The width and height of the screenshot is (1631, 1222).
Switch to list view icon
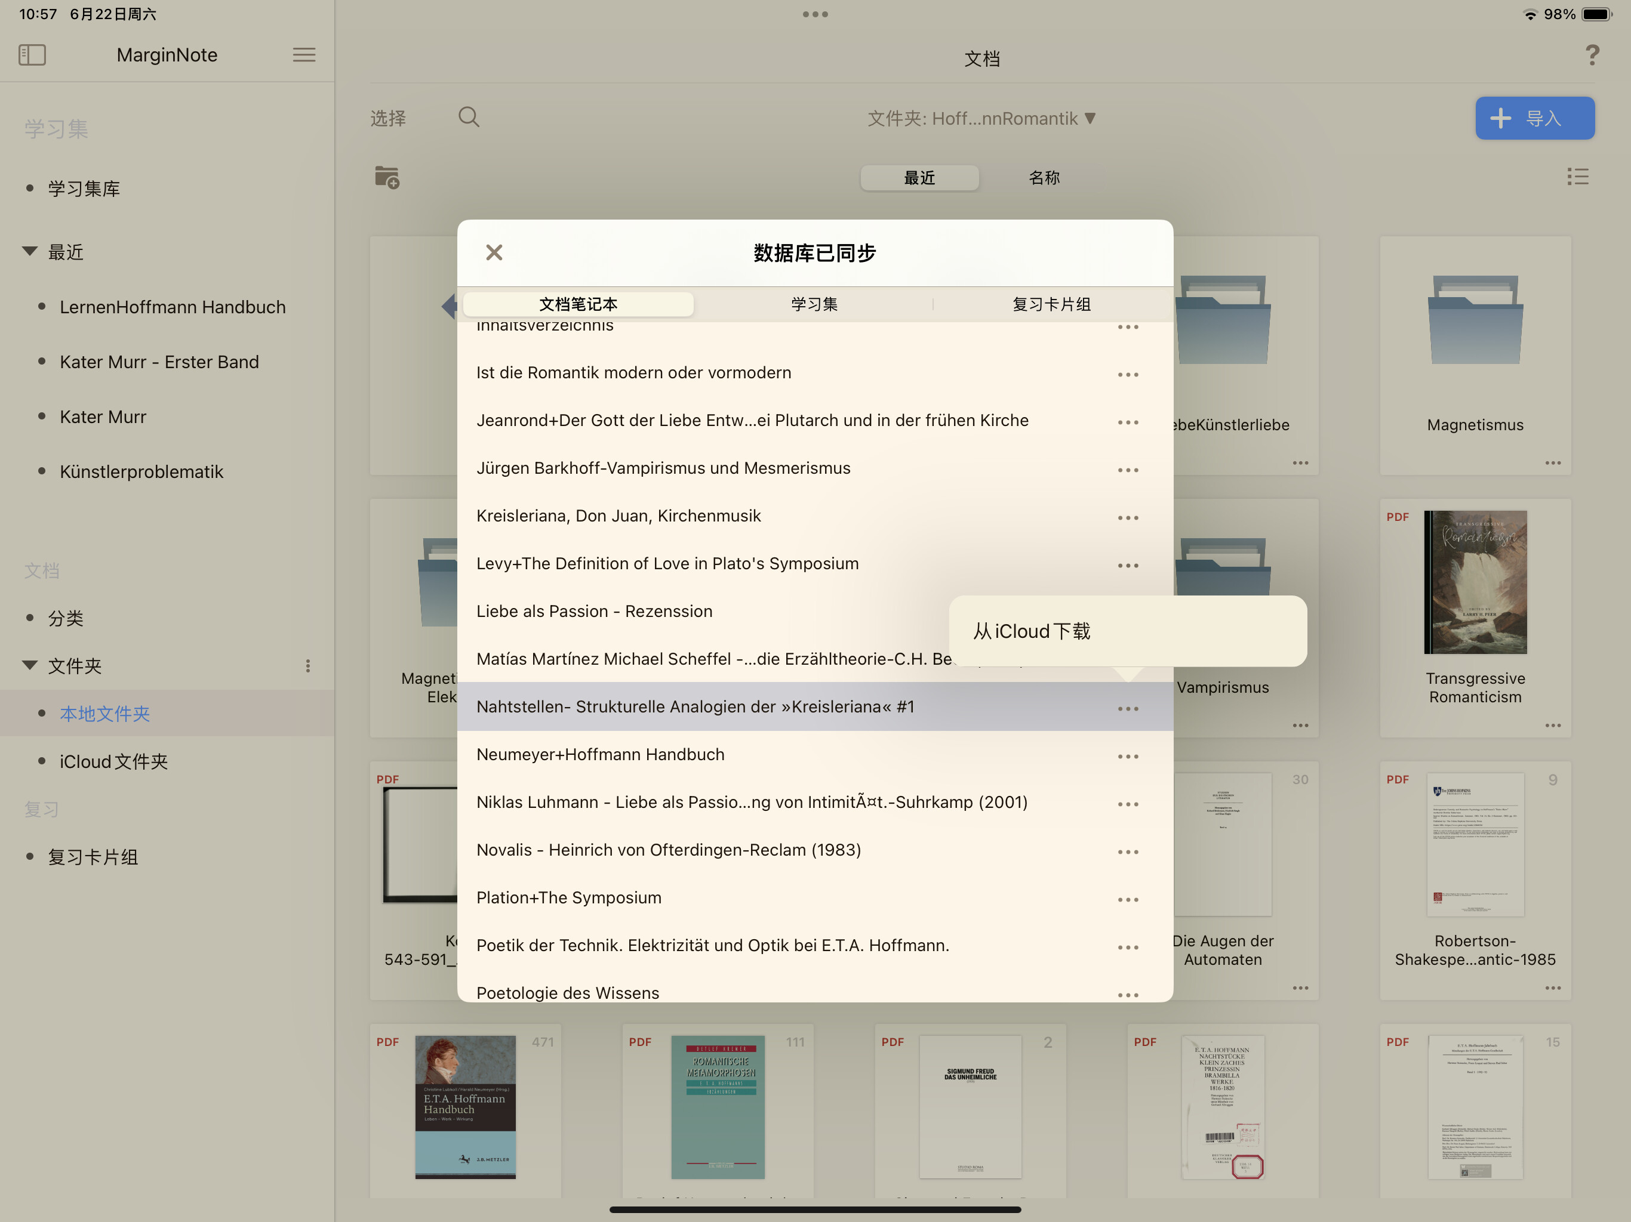[1578, 176]
